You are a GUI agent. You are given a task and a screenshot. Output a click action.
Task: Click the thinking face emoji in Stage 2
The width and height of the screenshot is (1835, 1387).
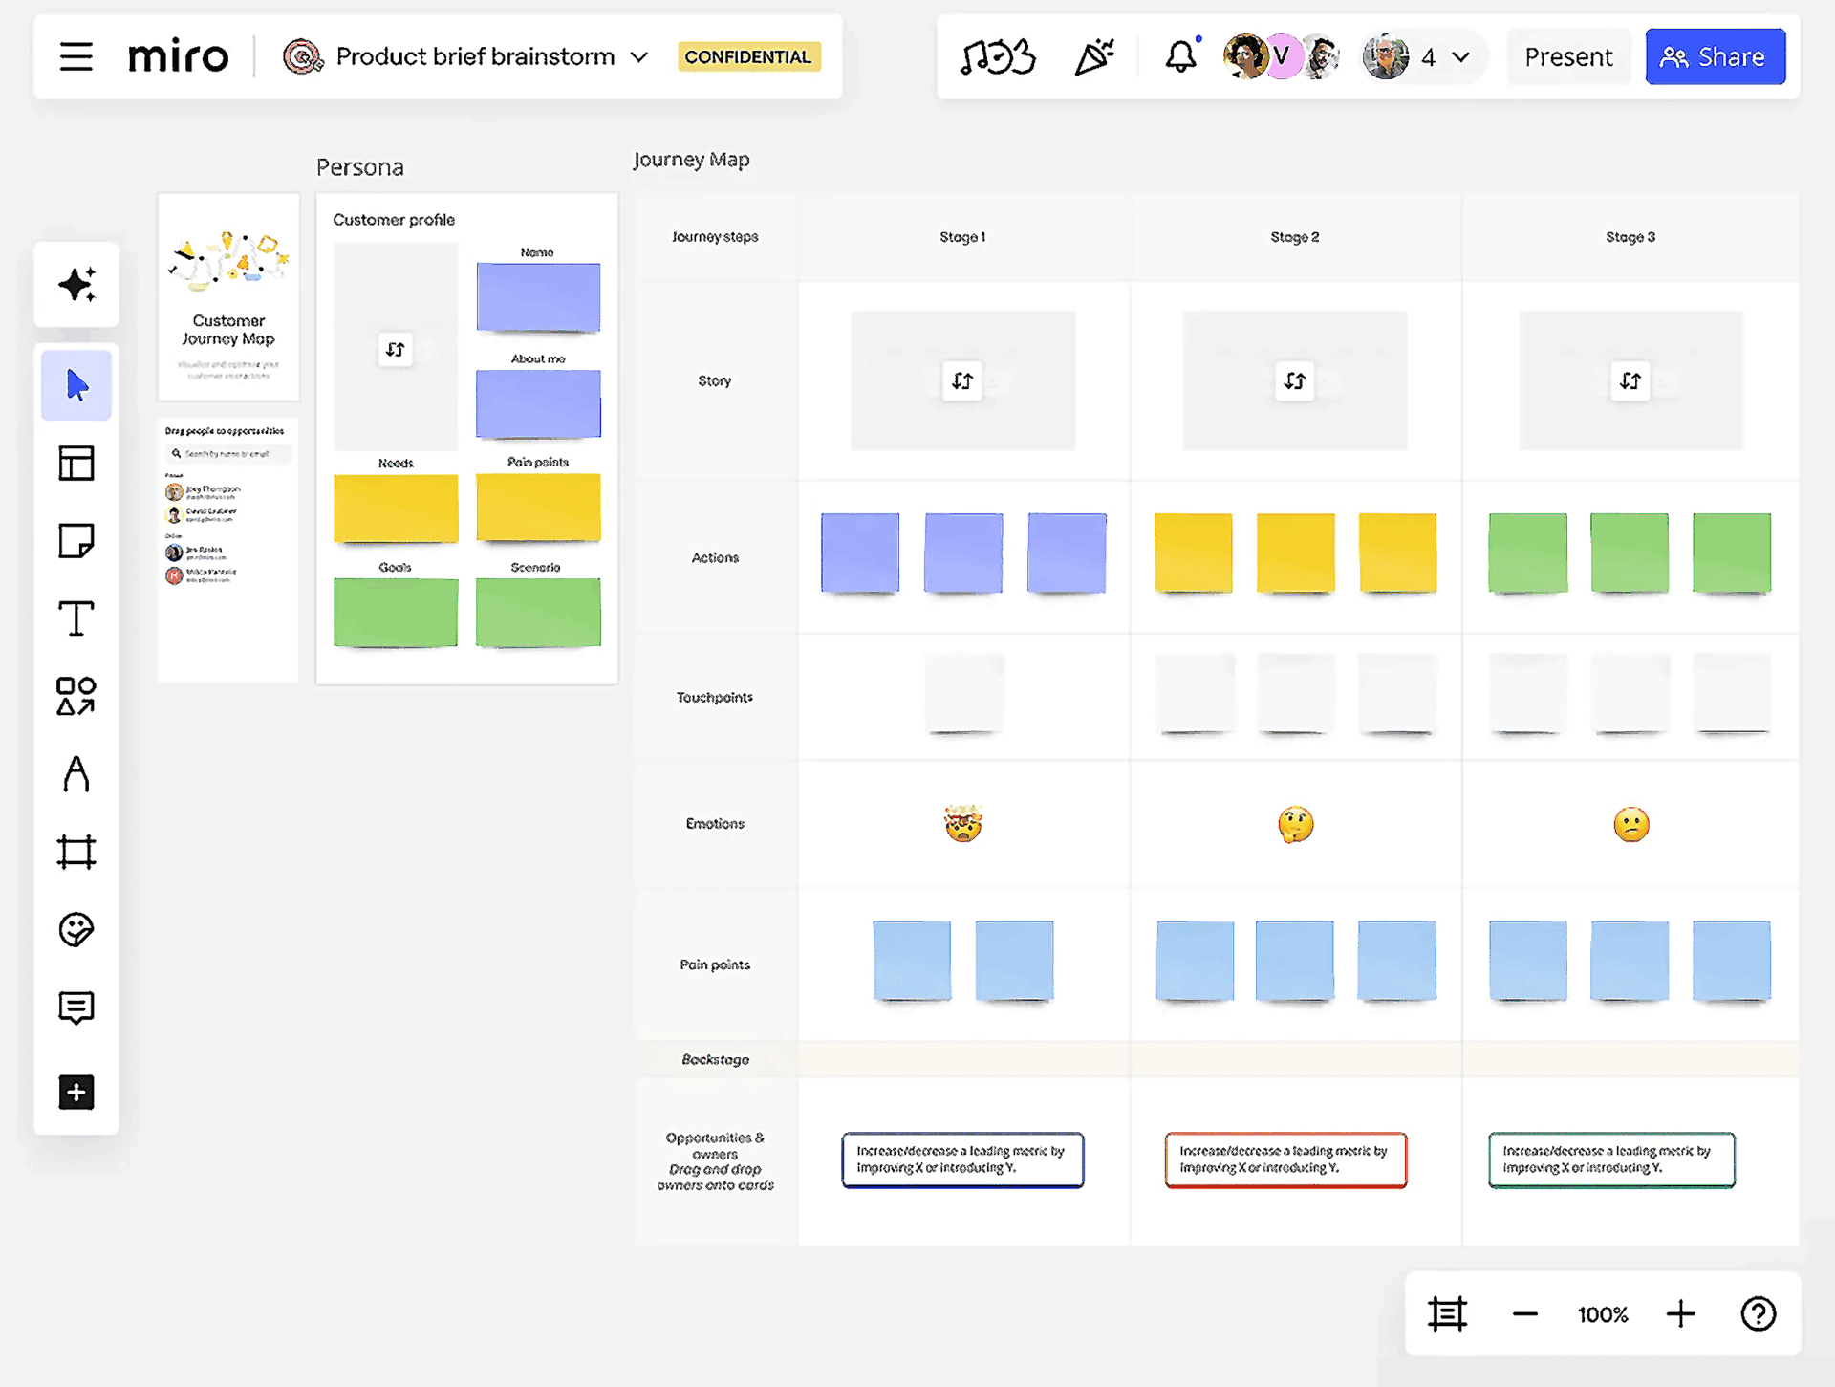point(1295,824)
